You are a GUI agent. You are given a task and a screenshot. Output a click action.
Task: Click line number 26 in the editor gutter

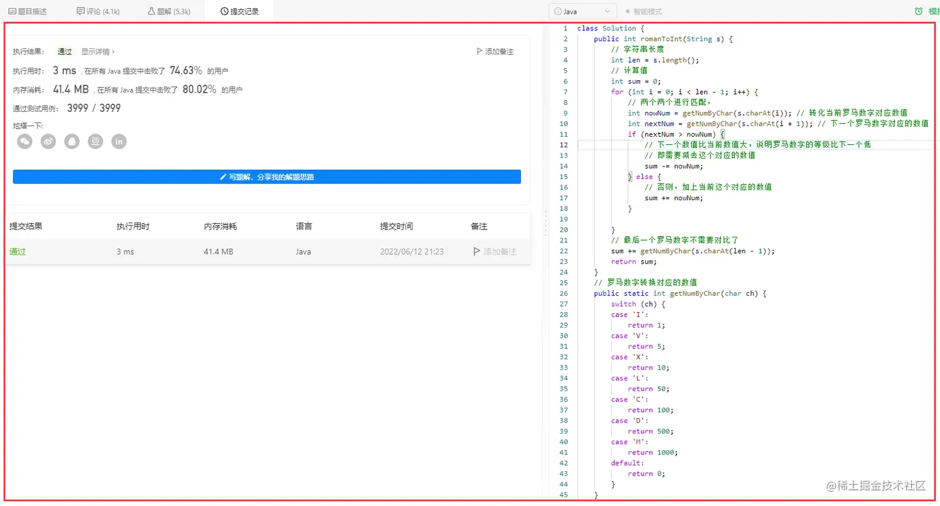563,293
